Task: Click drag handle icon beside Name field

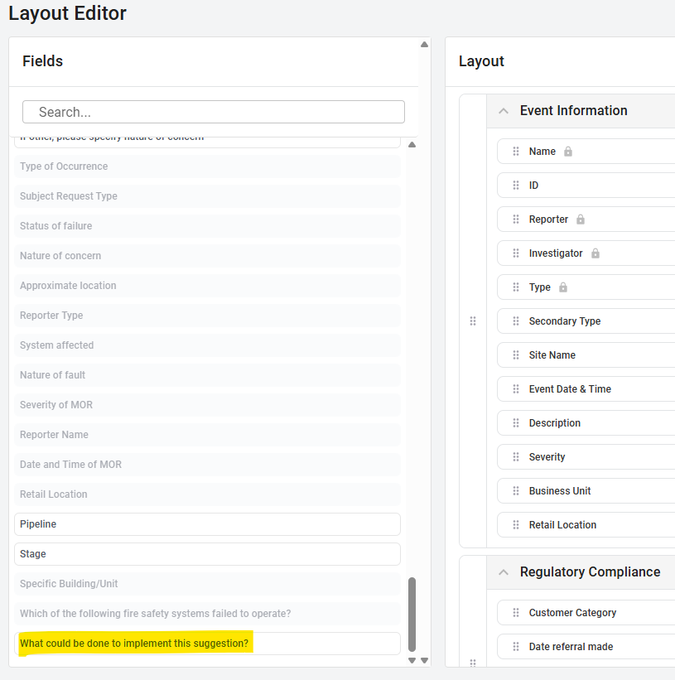Action: pos(516,152)
